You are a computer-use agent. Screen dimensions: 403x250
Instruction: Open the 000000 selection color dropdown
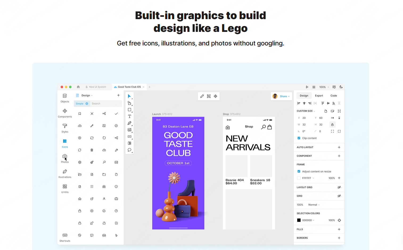[x=308, y=220]
